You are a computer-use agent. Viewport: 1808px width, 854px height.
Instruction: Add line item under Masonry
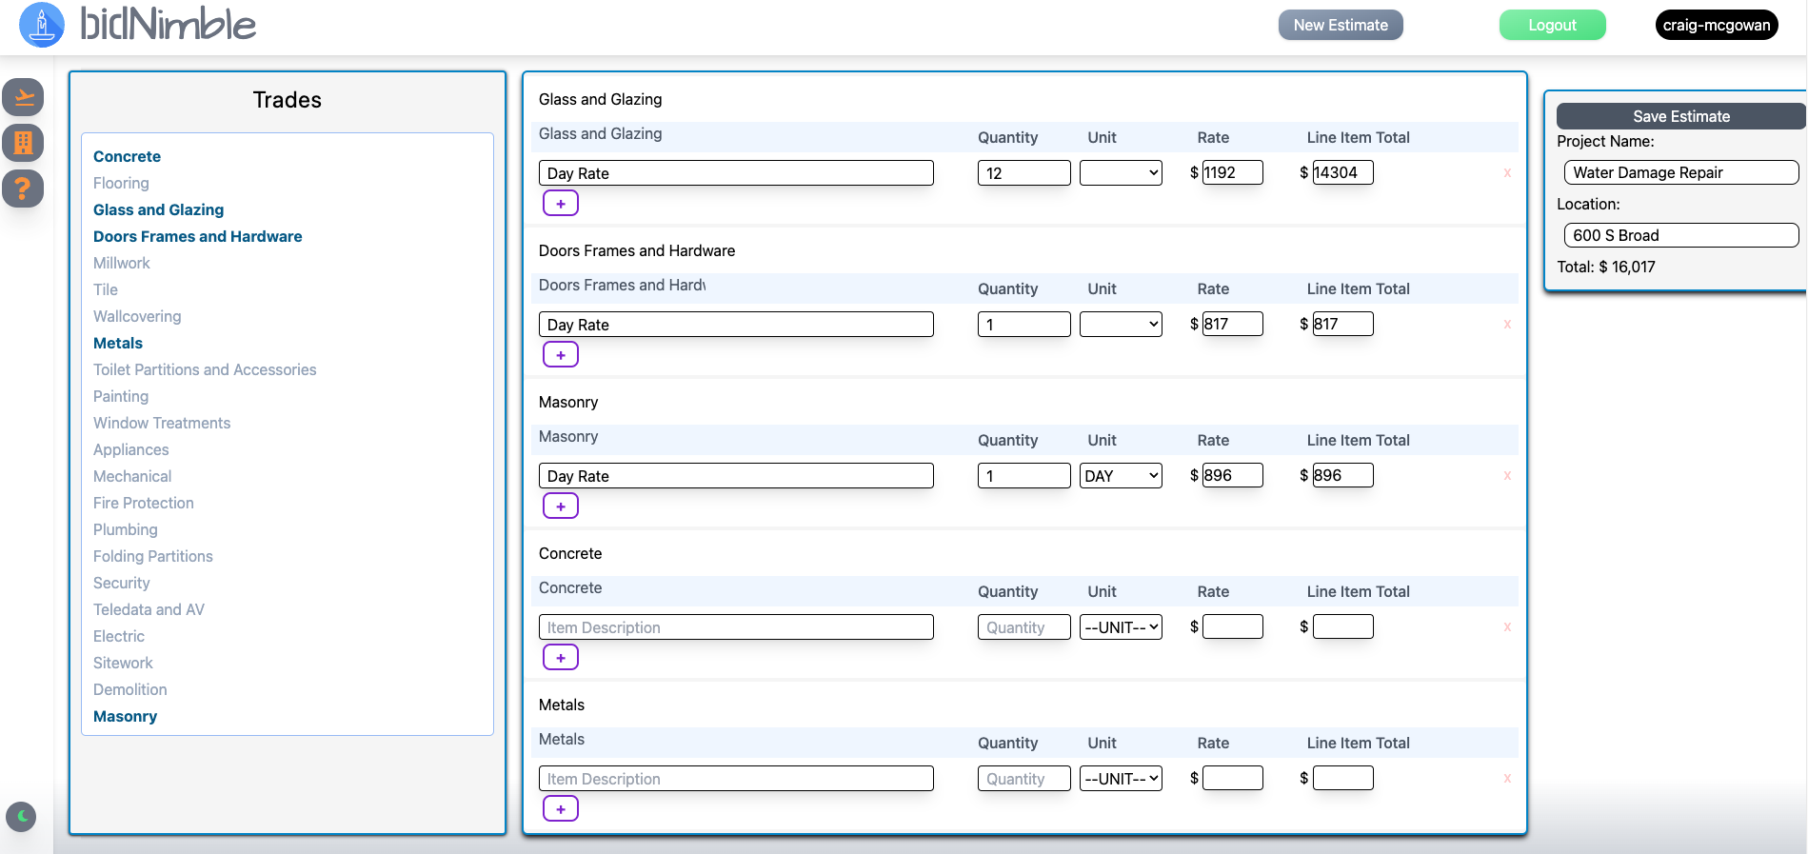tap(561, 506)
